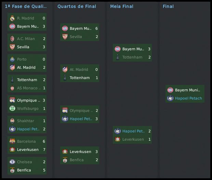Open the Wolfsburgo club badge

(x=12, y=108)
